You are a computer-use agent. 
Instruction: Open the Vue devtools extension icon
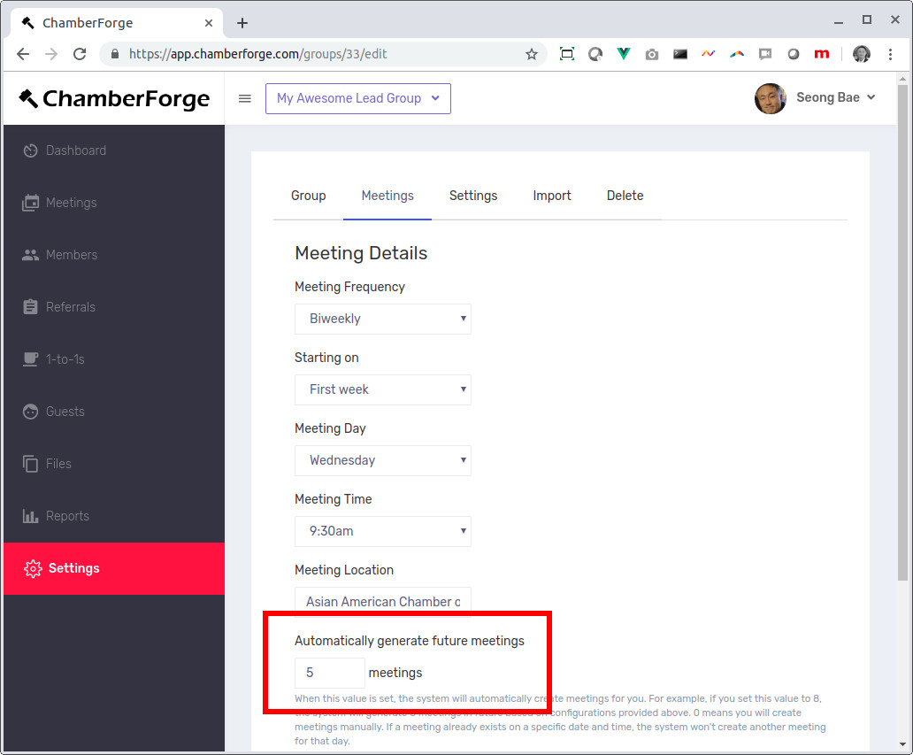pyautogui.click(x=624, y=54)
